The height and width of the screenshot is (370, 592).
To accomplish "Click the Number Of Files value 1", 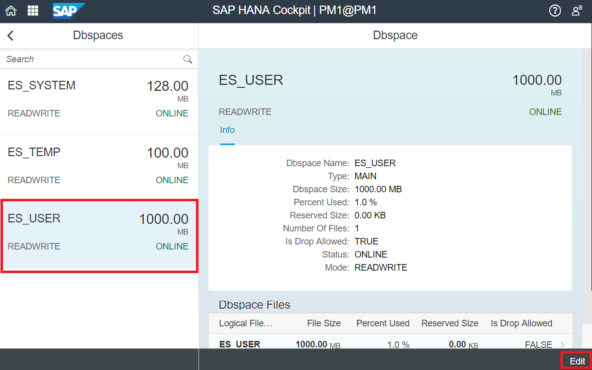I will point(357,228).
